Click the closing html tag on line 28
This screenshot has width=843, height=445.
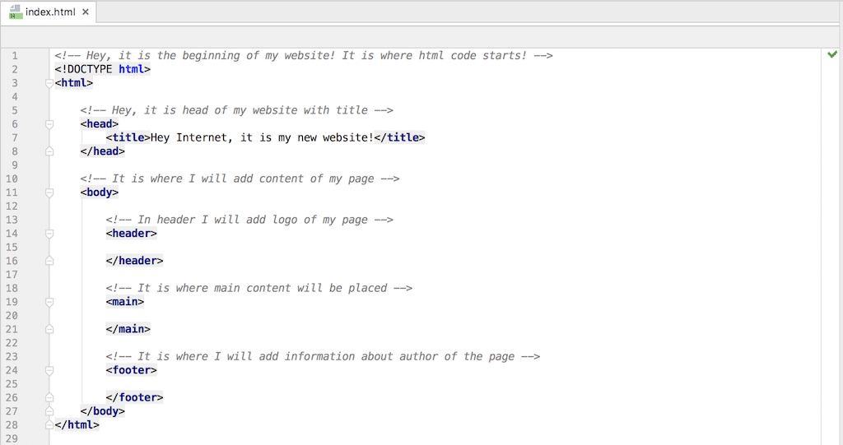77,424
